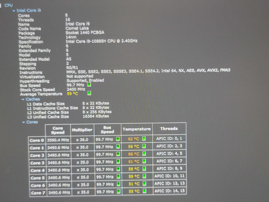Click the Intel Core i9-10885H specification text
Image resolution: width=269 pixels, height=202 pixels.
coord(102,41)
